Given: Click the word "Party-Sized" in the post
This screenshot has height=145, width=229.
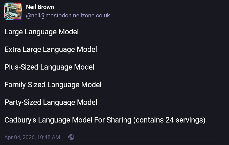Looking at the screenshot, I should 23,102.
